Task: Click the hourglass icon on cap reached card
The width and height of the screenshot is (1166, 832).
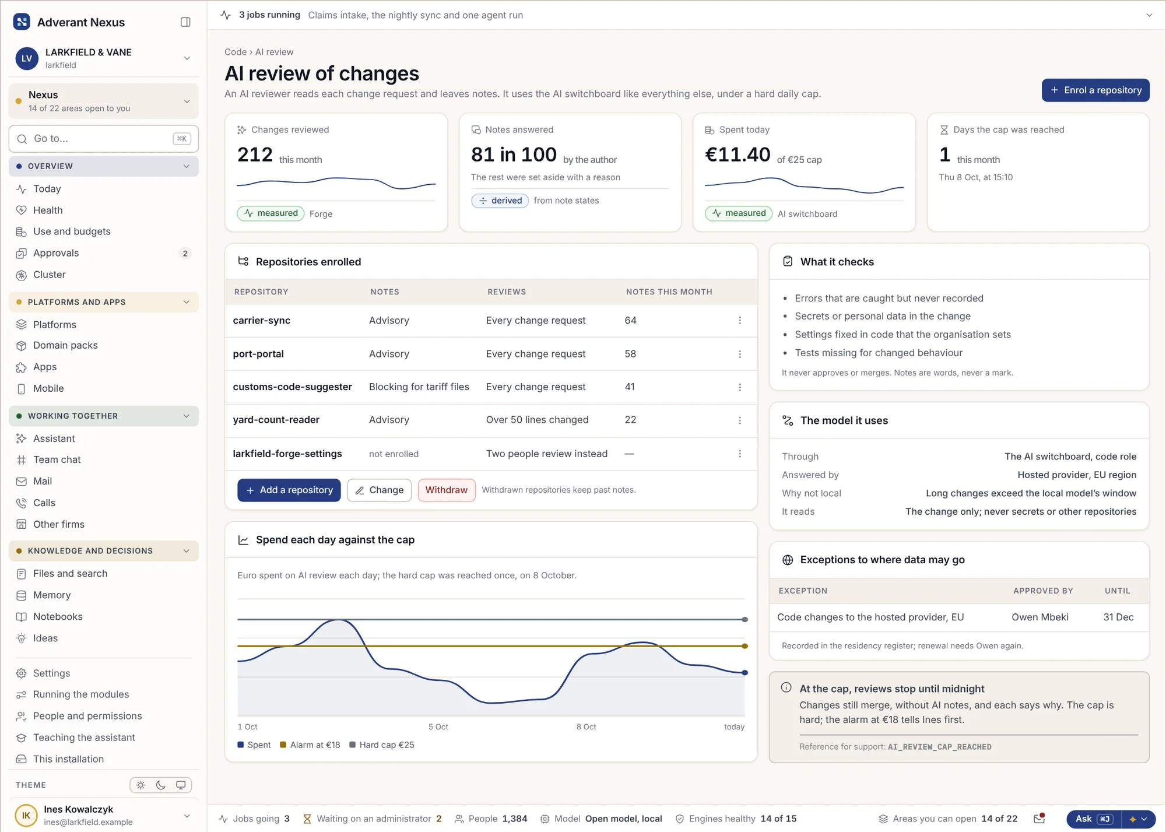Action: 944,130
